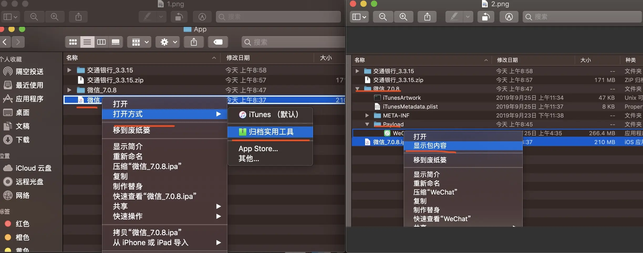Select AirDrop 隔空投送 in Finder sidebar

[23, 71]
